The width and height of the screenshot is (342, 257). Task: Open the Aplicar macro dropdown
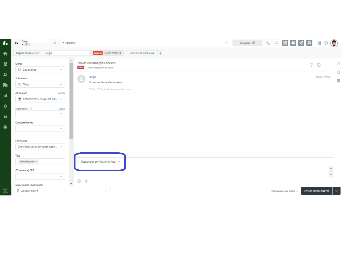tap(62, 191)
